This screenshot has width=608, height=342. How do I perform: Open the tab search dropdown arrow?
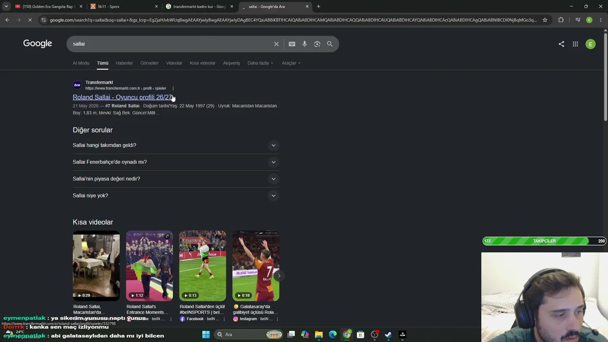click(x=6, y=7)
